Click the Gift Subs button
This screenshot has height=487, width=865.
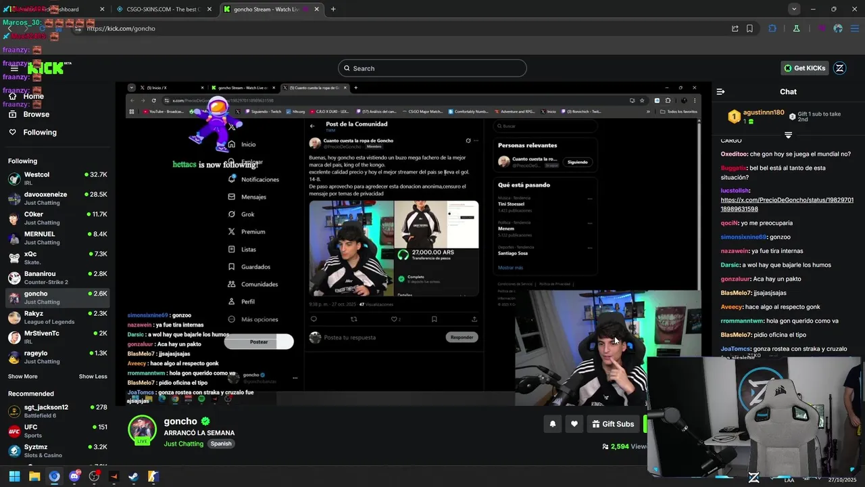coord(613,424)
